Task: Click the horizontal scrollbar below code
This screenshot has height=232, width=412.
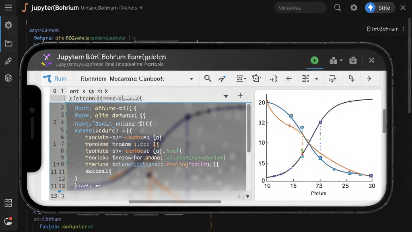Action: 175,202
